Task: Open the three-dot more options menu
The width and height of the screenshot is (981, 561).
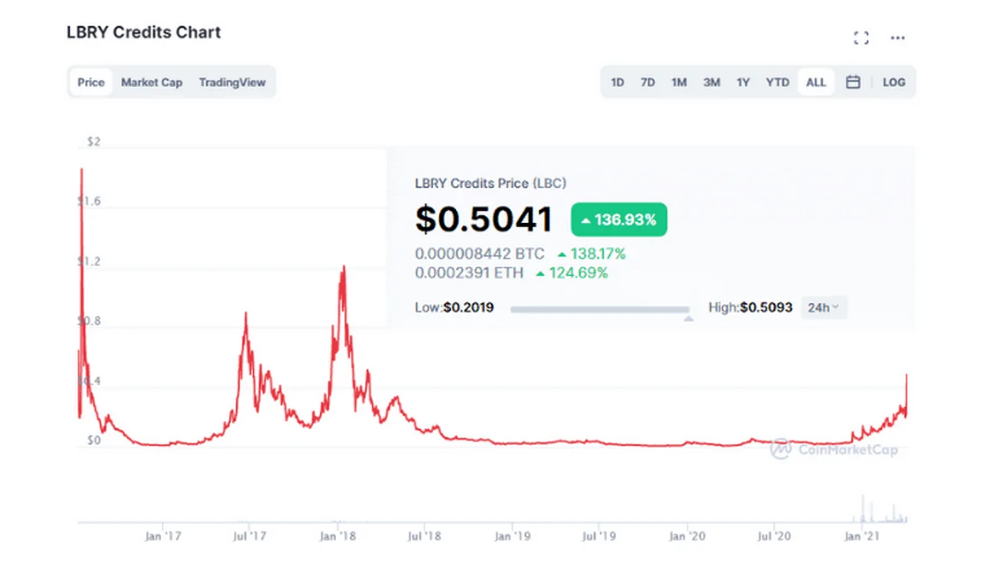Action: (897, 38)
